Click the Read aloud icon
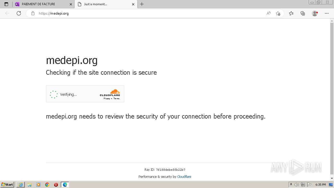 point(268,13)
